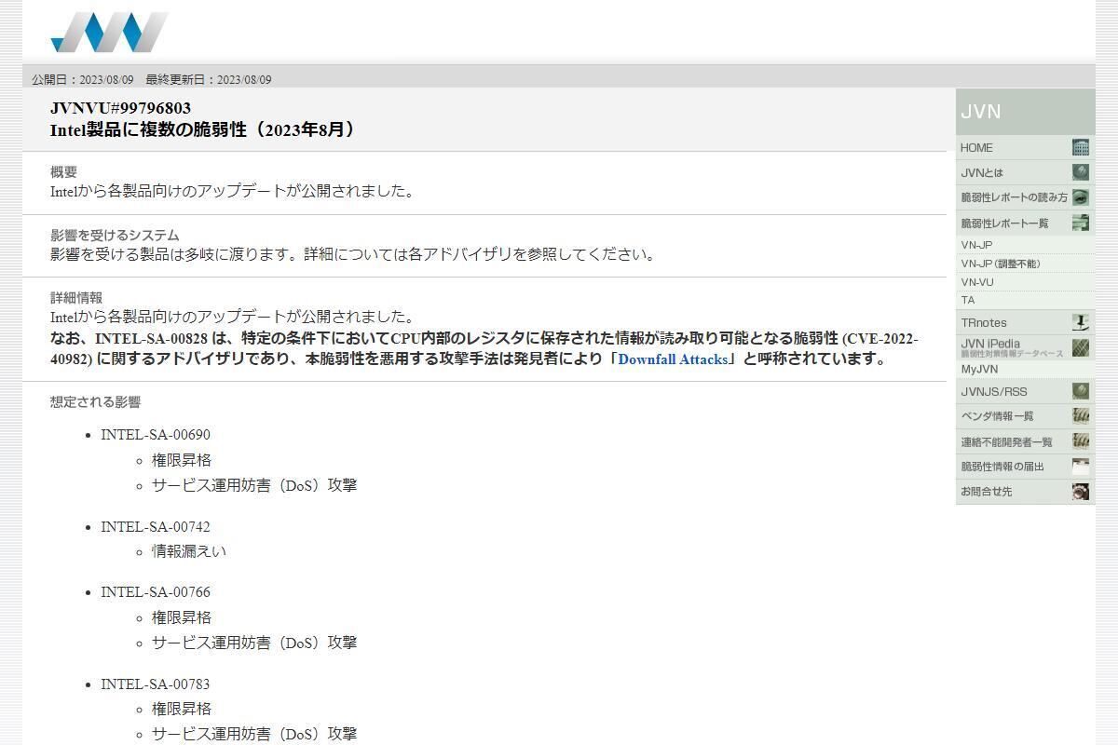Click the INTEL-SA-00742 list entry

(156, 526)
